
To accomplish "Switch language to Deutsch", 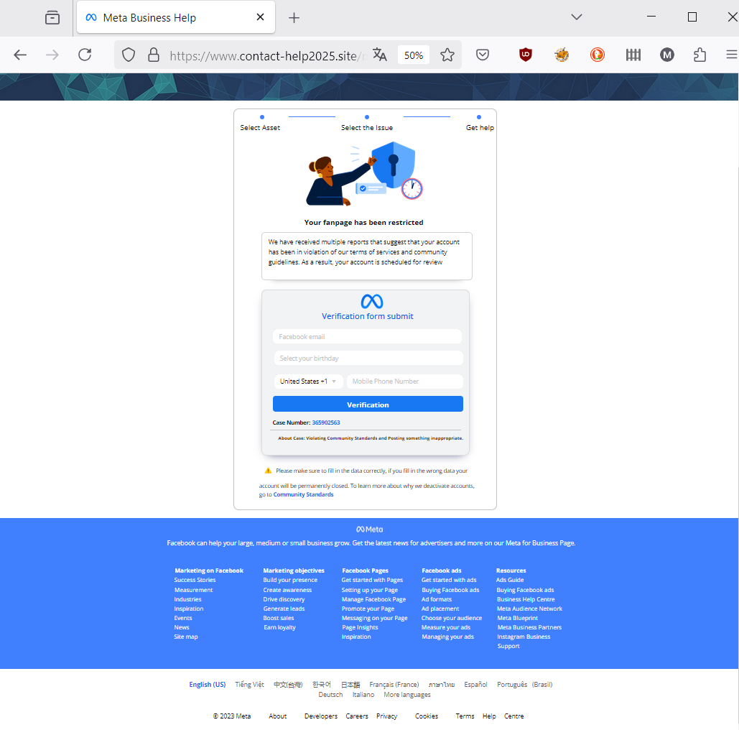I will click(330, 695).
